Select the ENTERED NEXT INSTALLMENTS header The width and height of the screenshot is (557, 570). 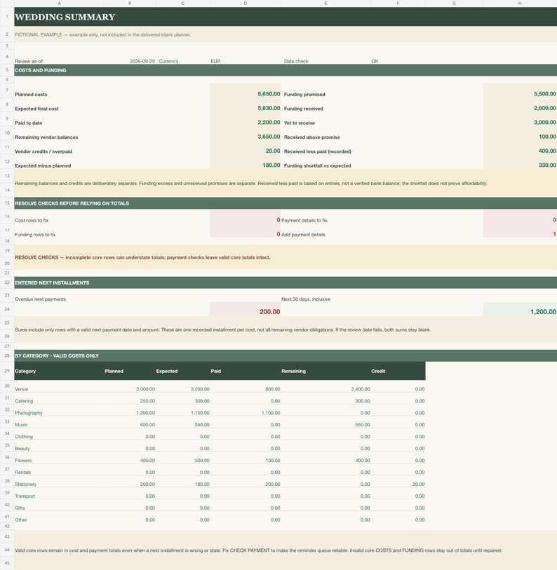tap(286, 283)
